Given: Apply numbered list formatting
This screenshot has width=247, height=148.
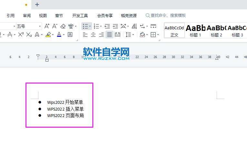Looking at the screenshot, I should 96,26.
